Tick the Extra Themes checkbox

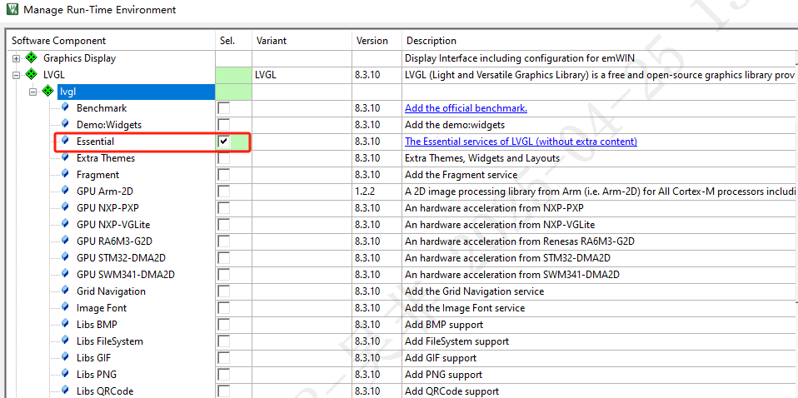click(x=223, y=158)
